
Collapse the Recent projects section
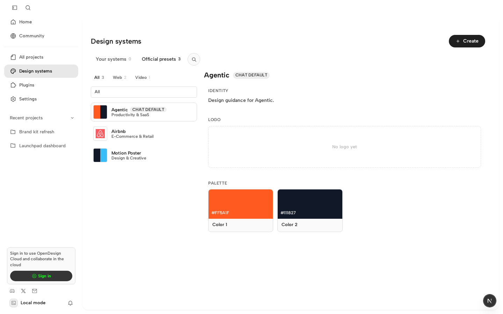point(72,118)
